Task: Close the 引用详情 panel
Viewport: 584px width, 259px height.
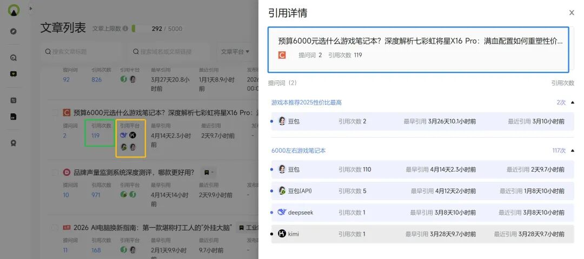Action: [572, 12]
